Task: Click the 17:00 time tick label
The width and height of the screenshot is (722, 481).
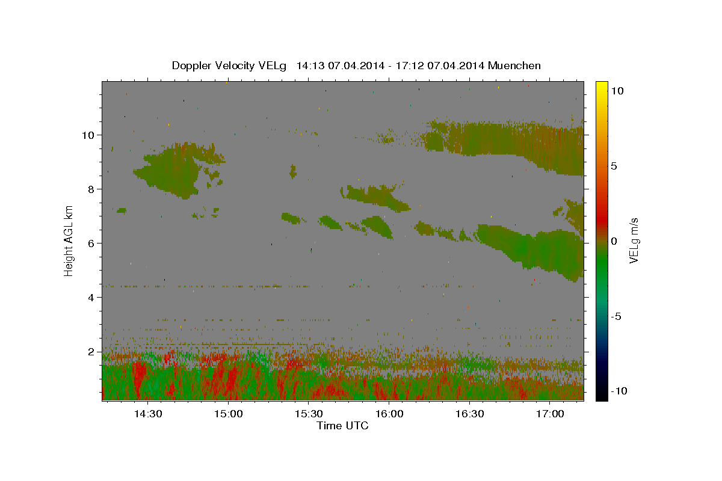Action: pos(550,414)
